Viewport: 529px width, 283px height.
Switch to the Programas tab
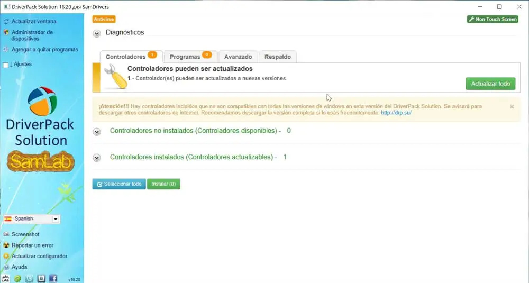190,57
